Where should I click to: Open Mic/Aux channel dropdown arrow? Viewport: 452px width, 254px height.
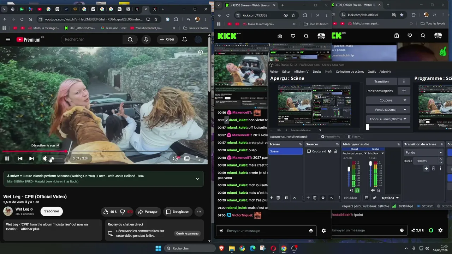point(382,153)
